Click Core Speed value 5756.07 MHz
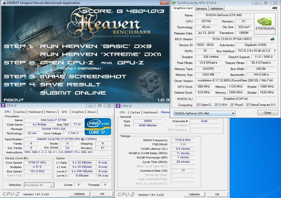This screenshot has width=281, height=198. tap(37, 162)
